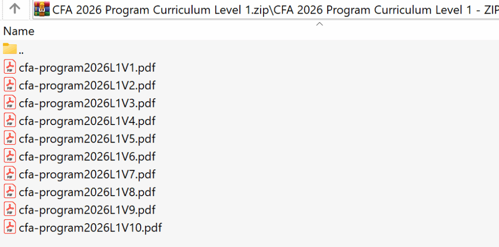Click the sort direction chevron above the list
Screen dimensions: 499x247
(x=319, y=24)
